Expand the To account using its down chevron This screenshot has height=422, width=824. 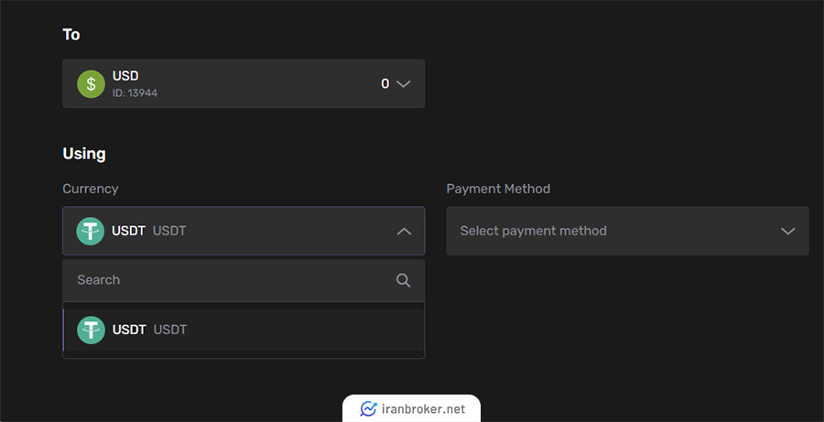point(404,84)
